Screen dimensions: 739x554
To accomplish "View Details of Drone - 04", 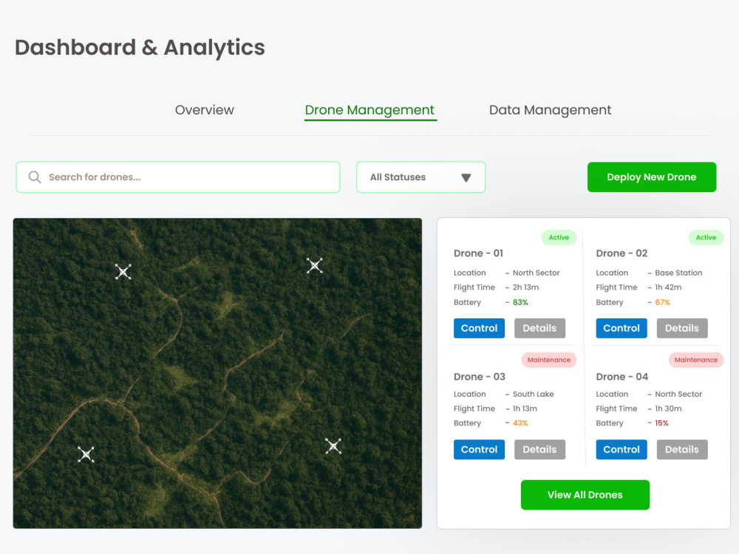I will click(x=682, y=449).
